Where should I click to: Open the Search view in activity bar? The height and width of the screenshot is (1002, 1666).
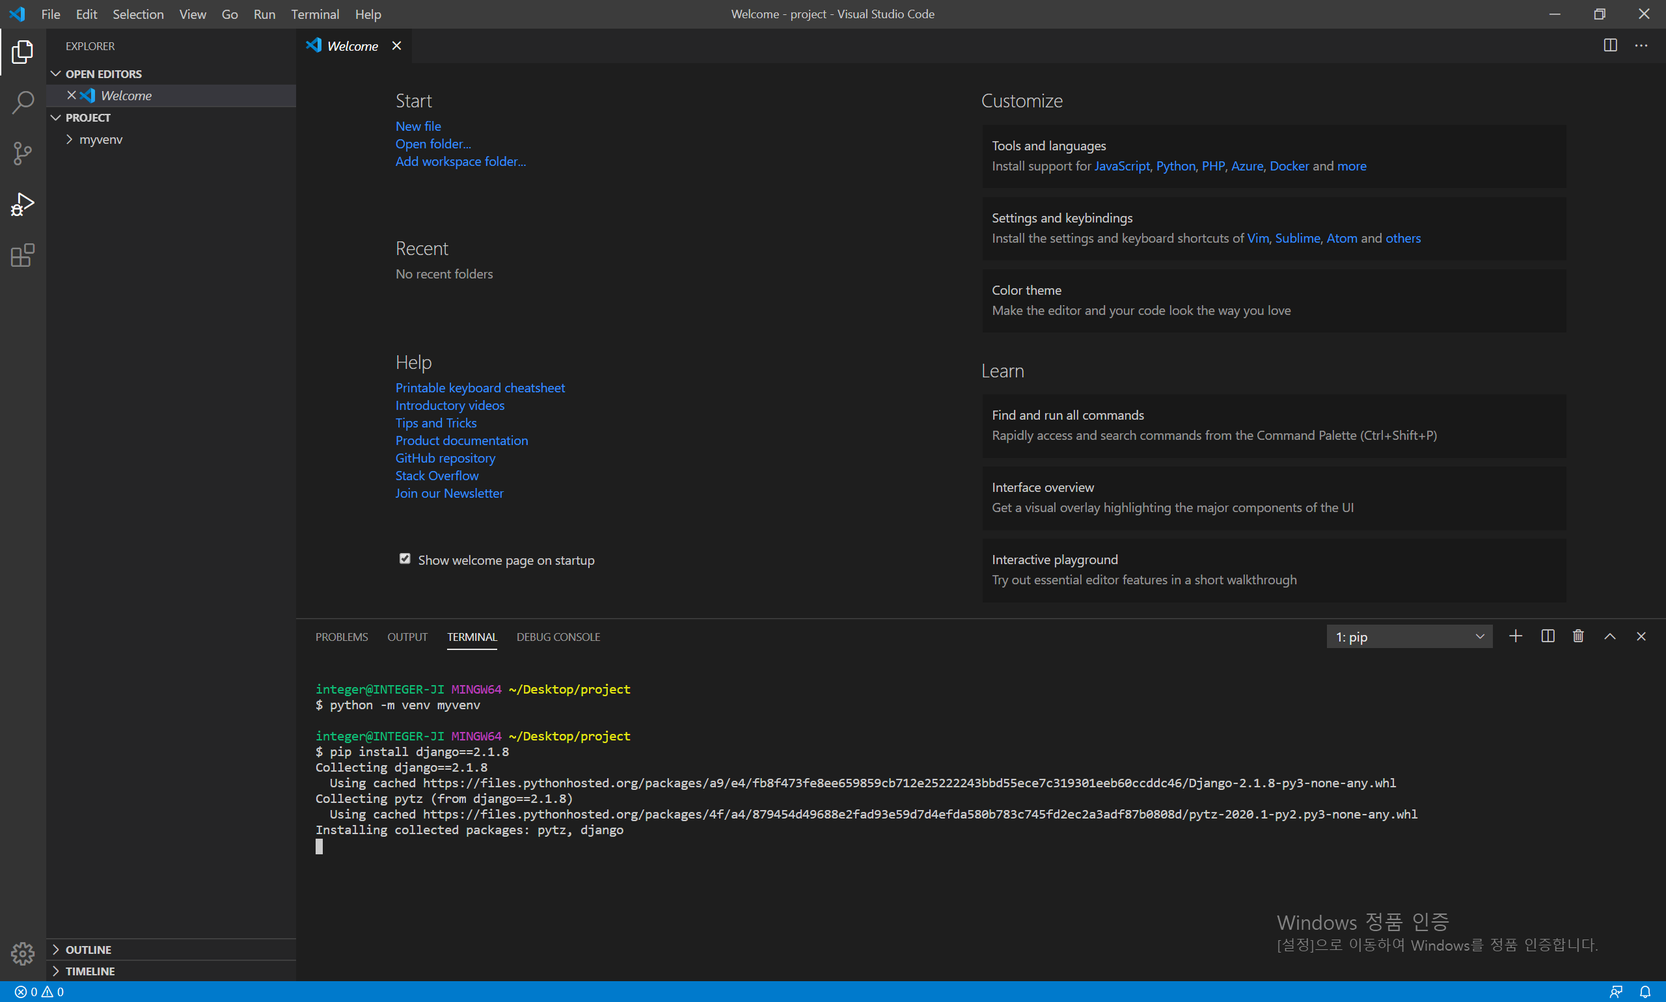22,103
